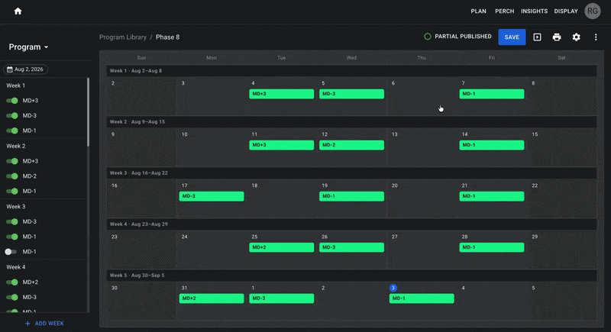Screen dimensions: 611x332
Task: Toggle Week 2 MD-2 switch
Action: tap(12, 176)
